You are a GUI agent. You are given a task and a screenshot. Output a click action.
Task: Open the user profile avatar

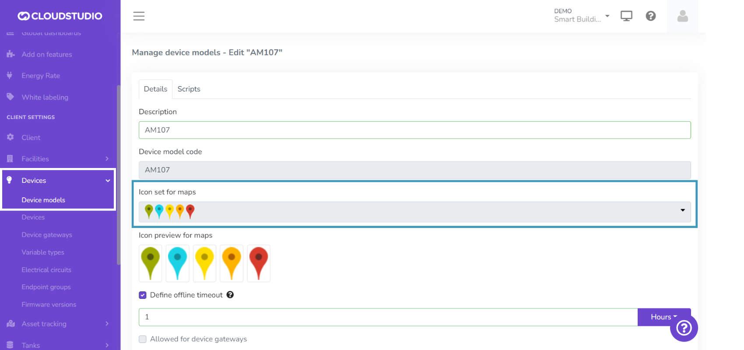(x=682, y=16)
